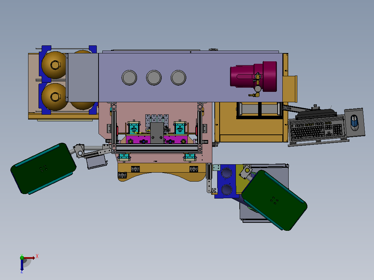The width and height of the screenshot is (374, 280).
Task: Select the green seat cushion below the keyboard
Action: tap(274, 200)
